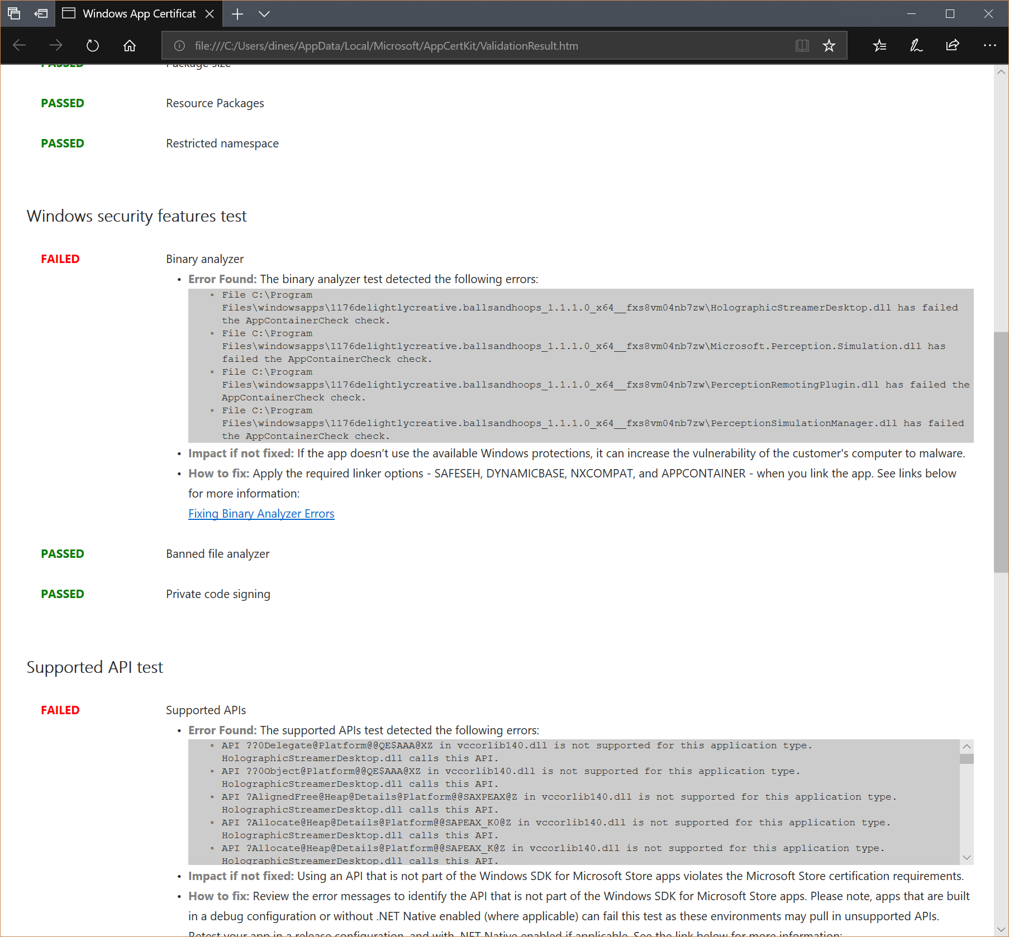Click the 'Resource Packages' test name
The height and width of the screenshot is (937, 1009).
(215, 103)
